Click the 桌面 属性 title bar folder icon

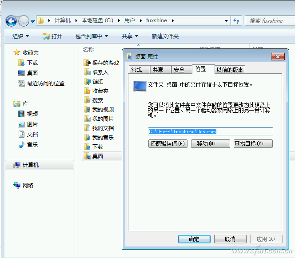pos(129,56)
